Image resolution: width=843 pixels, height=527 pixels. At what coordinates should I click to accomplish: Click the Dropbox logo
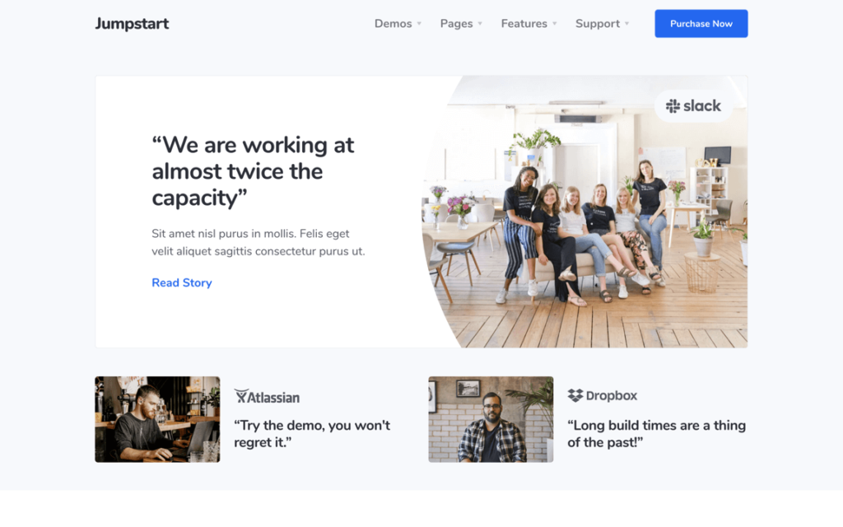point(603,396)
